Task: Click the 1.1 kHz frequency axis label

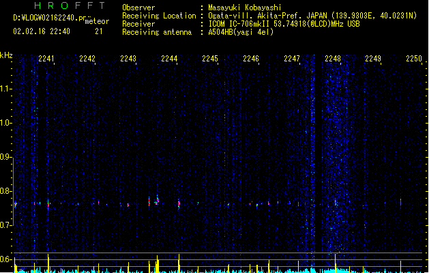Action: [5, 89]
